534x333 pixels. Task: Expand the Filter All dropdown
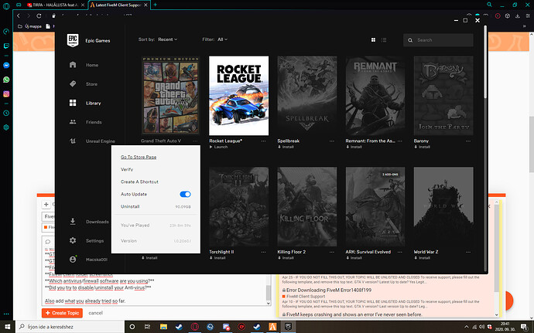(x=224, y=39)
